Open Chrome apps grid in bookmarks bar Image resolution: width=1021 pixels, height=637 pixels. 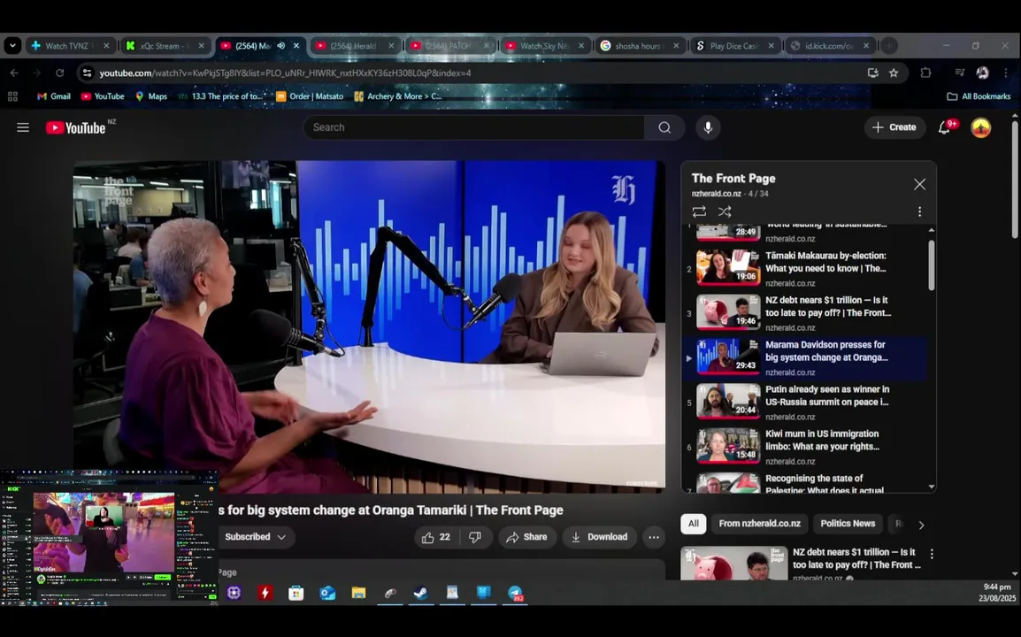tap(12, 96)
